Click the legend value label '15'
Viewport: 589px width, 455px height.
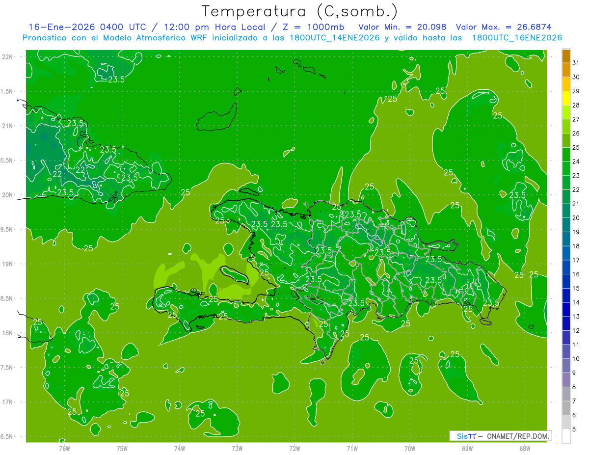click(576, 288)
